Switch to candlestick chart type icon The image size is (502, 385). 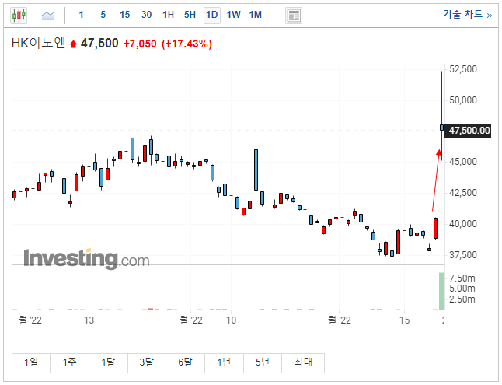[19, 15]
